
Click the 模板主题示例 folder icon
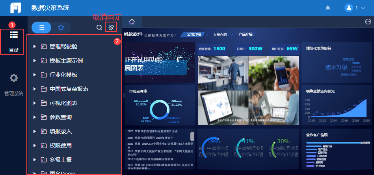point(44,61)
